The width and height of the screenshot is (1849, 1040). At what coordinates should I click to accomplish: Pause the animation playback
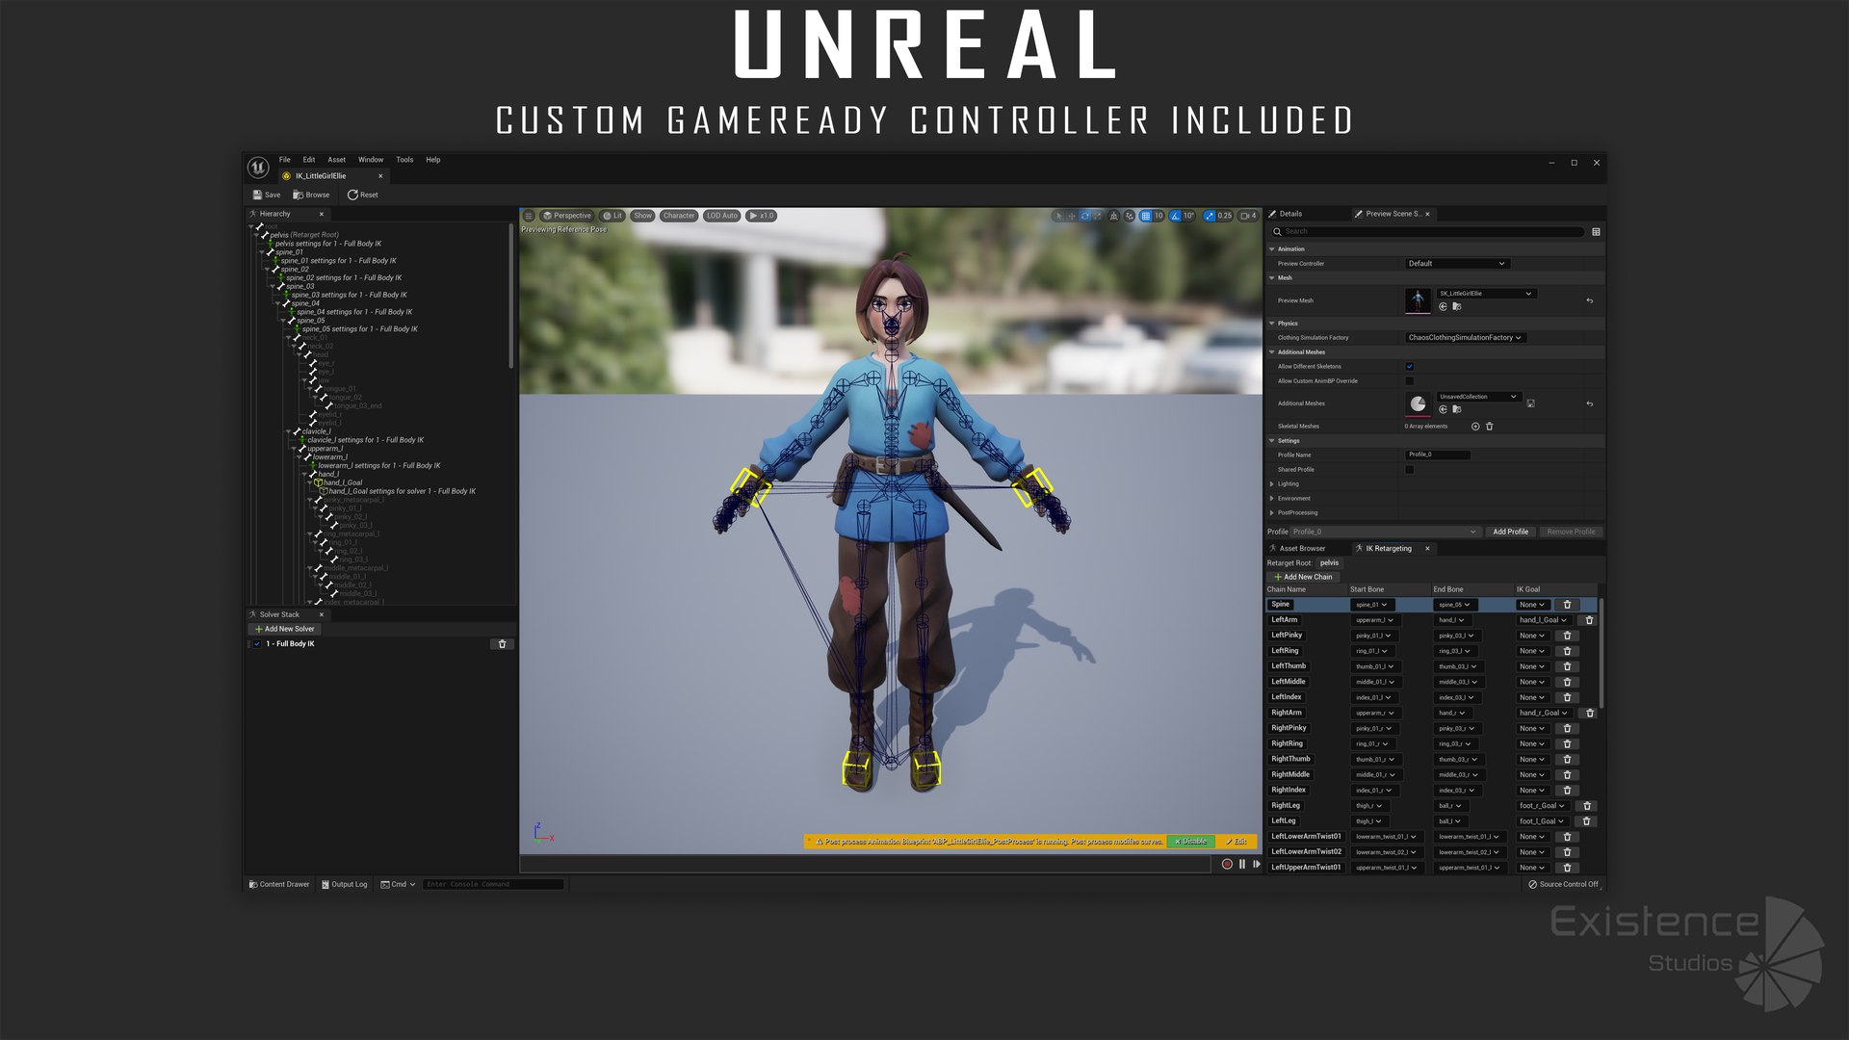[1242, 864]
